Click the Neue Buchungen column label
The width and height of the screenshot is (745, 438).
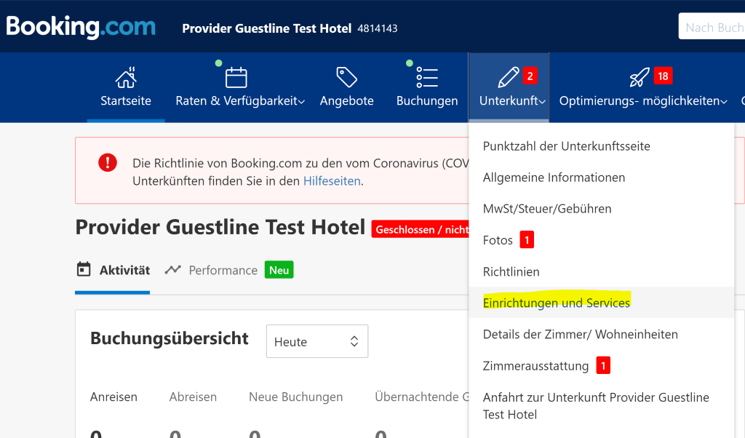coord(295,397)
